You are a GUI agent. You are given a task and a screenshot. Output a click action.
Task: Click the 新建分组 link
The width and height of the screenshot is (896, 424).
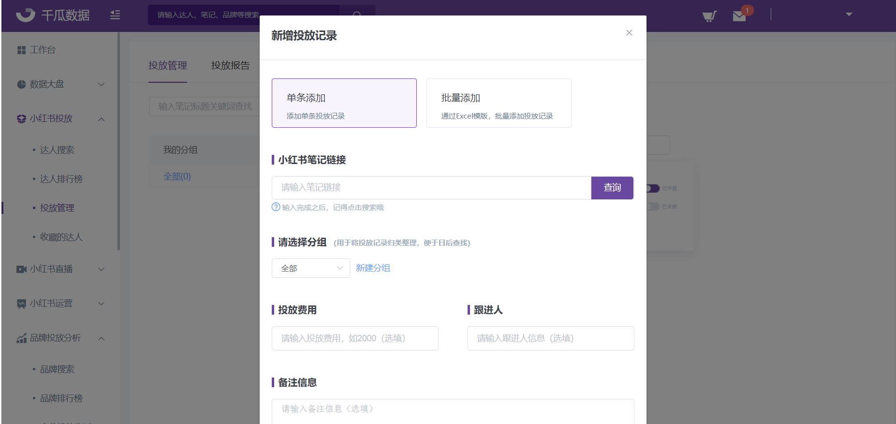(x=373, y=268)
